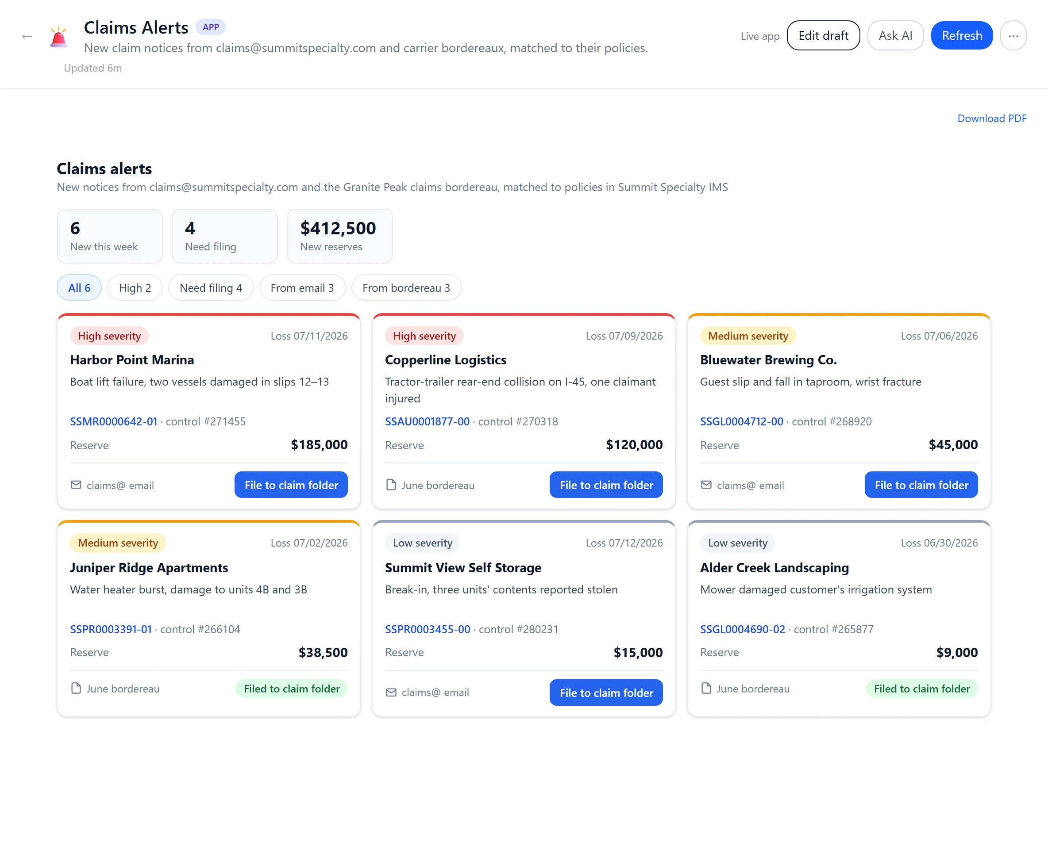Select the All 6 filter tab
This screenshot has width=1048, height=849.
[79, 287]
